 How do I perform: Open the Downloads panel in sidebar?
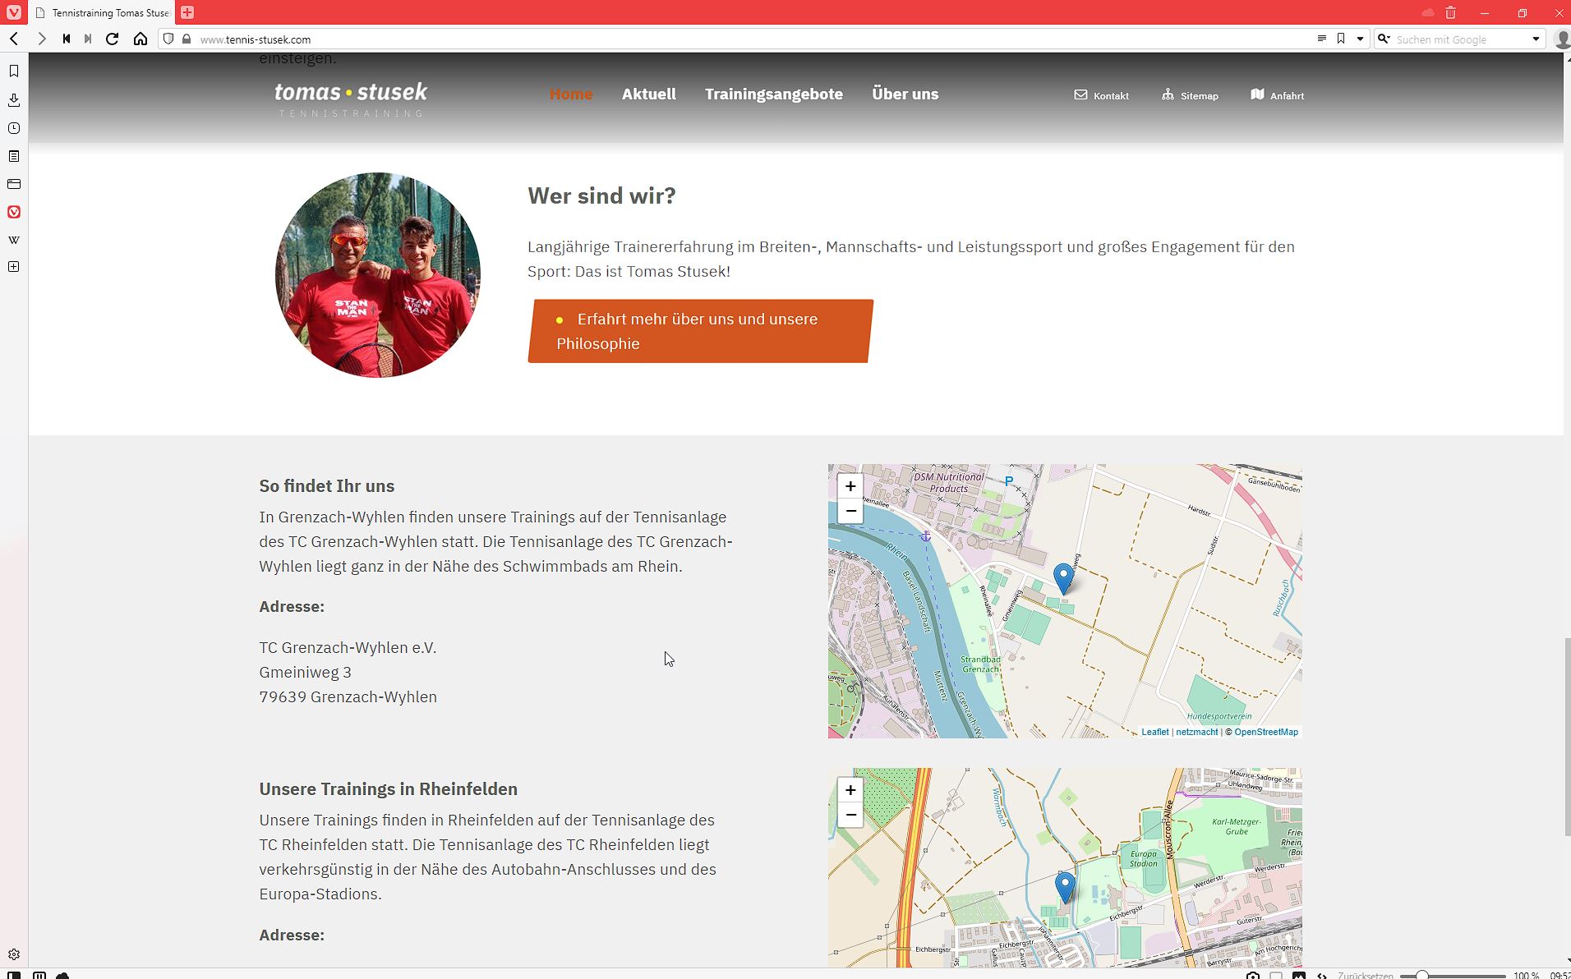click(14, 100)
